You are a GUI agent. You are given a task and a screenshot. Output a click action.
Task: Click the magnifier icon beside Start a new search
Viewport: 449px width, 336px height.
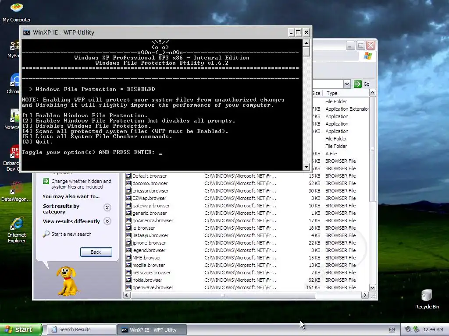pos(46,234)
